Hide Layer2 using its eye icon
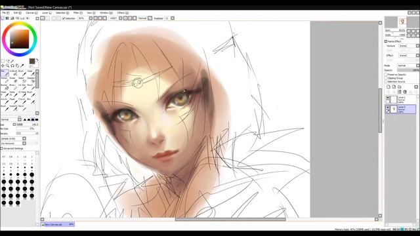The image size is (420, 236). click(x=388, y=108)
